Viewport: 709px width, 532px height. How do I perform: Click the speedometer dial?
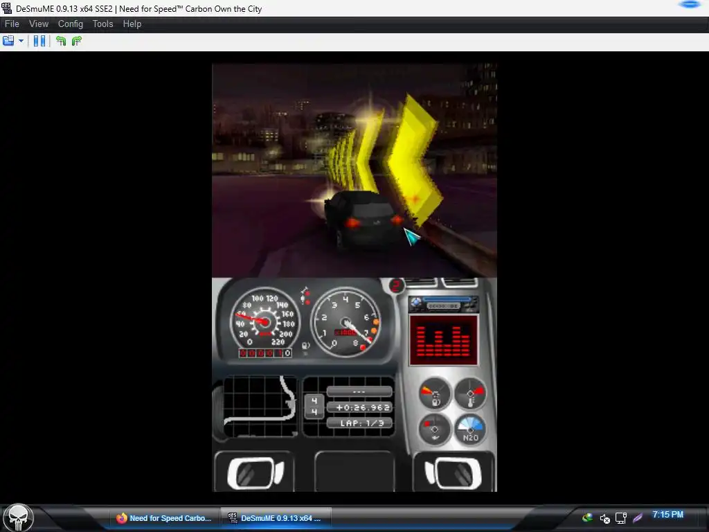(x=264, y=320)
